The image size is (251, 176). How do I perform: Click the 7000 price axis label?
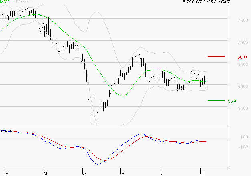(x=243, y=42)
